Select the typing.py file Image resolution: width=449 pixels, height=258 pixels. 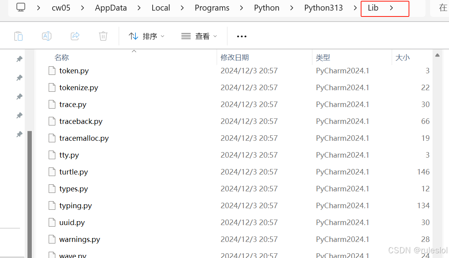pyautogui.click(x=75, y=205)
